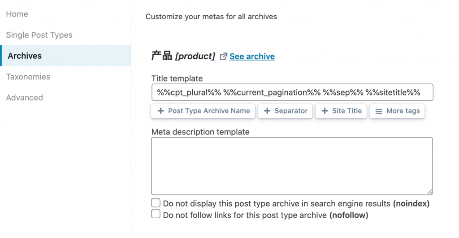Click the meta description textarea resize handle

430,191
